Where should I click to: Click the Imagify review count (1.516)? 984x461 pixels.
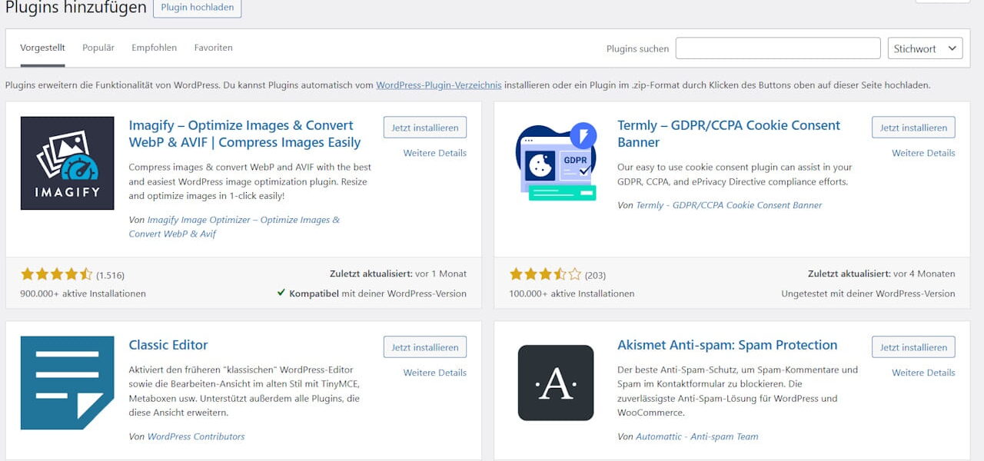pos(111,275)
